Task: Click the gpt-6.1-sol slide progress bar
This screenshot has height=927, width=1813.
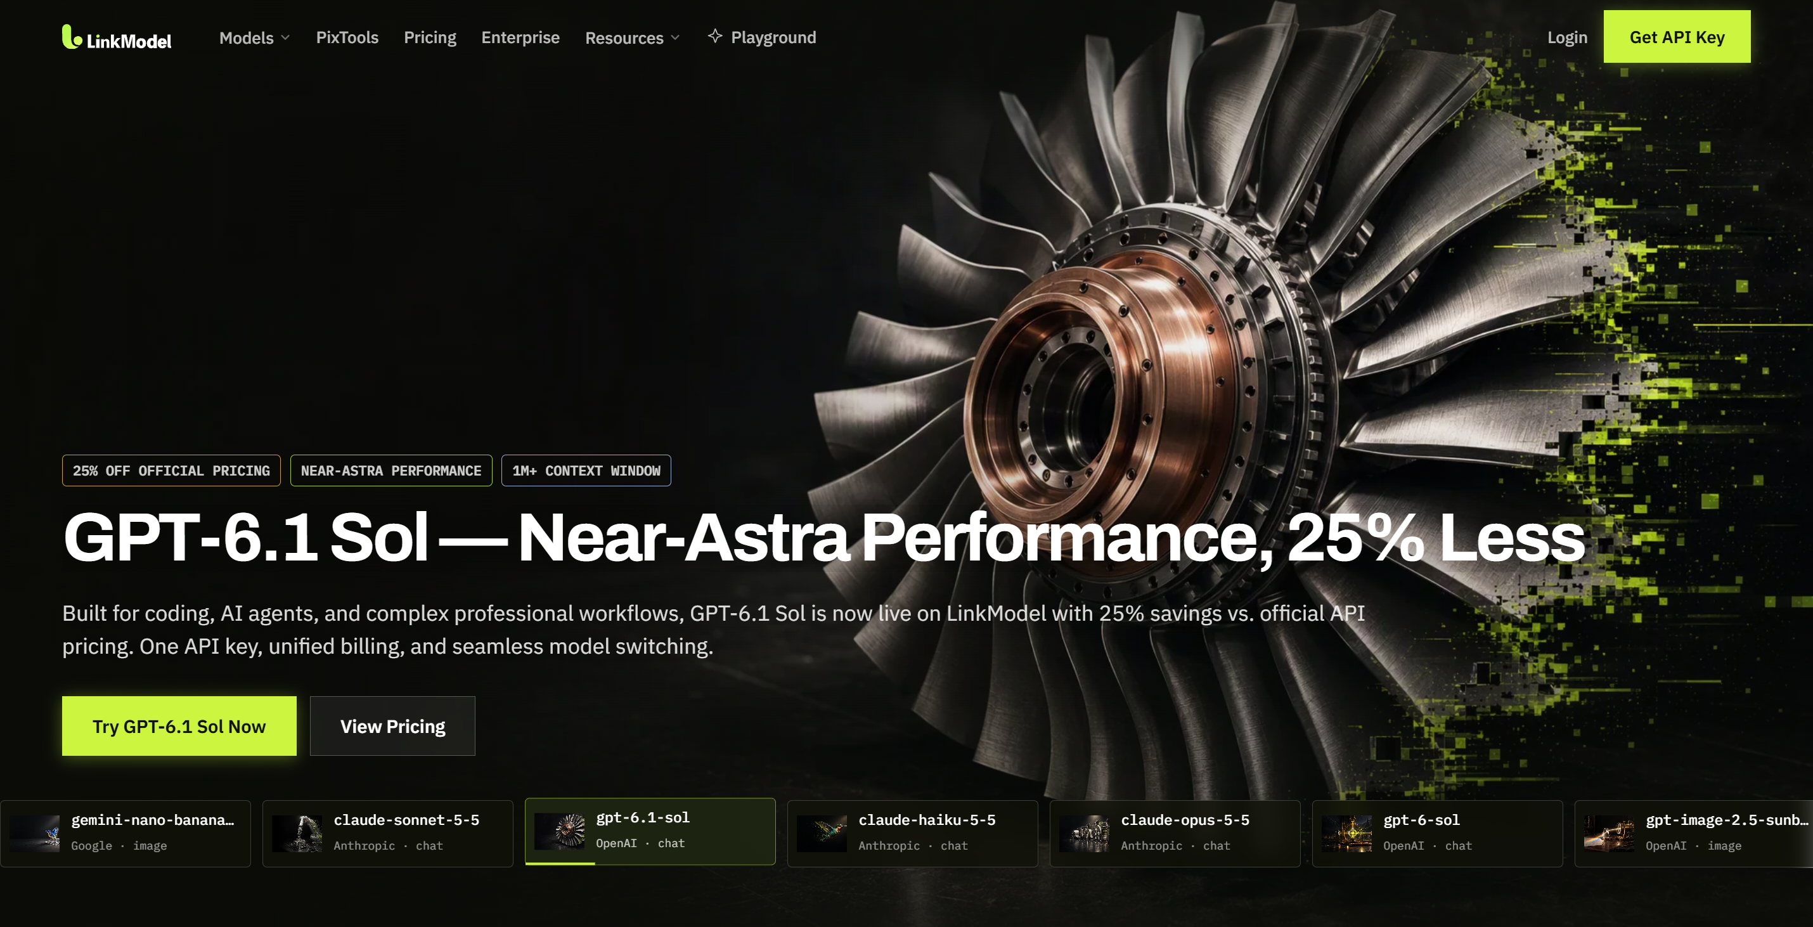Action: pos(560,863)
